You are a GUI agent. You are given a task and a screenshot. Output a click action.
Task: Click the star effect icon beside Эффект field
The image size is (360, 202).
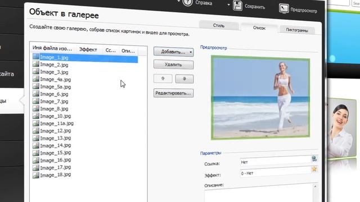[x=314, y=169]
